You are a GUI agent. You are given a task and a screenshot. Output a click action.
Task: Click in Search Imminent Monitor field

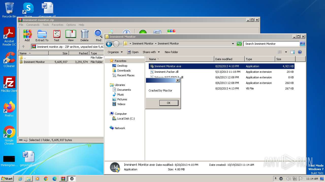[271, 44]
